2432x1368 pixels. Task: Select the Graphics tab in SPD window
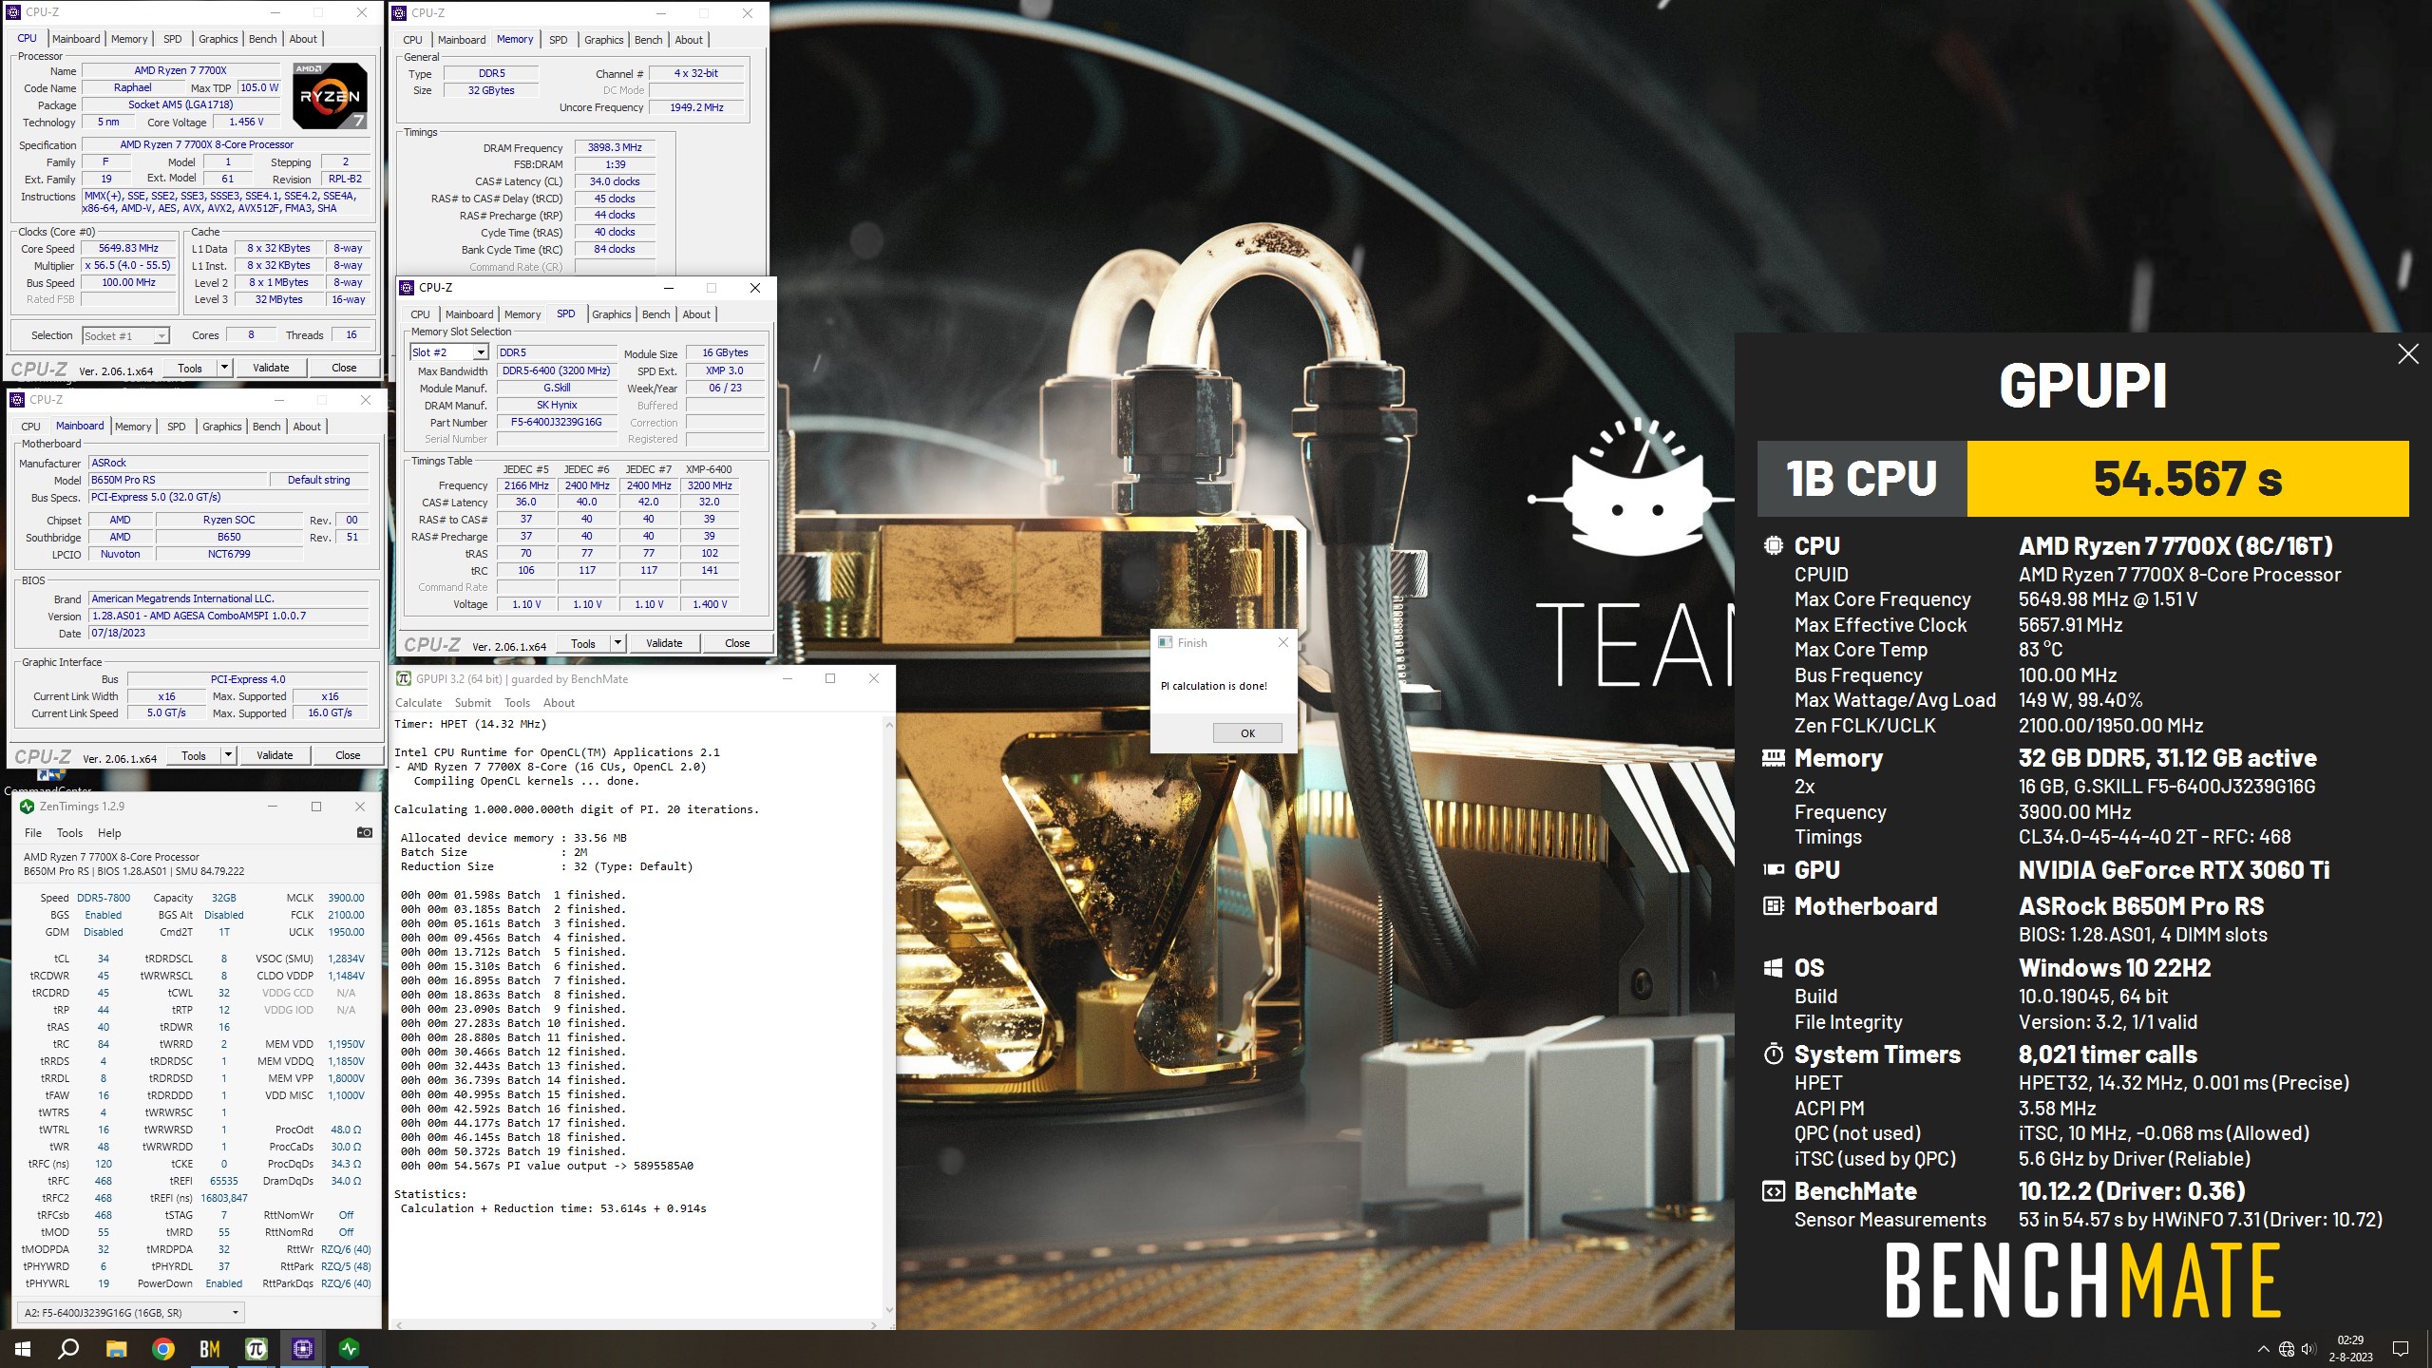611,314
